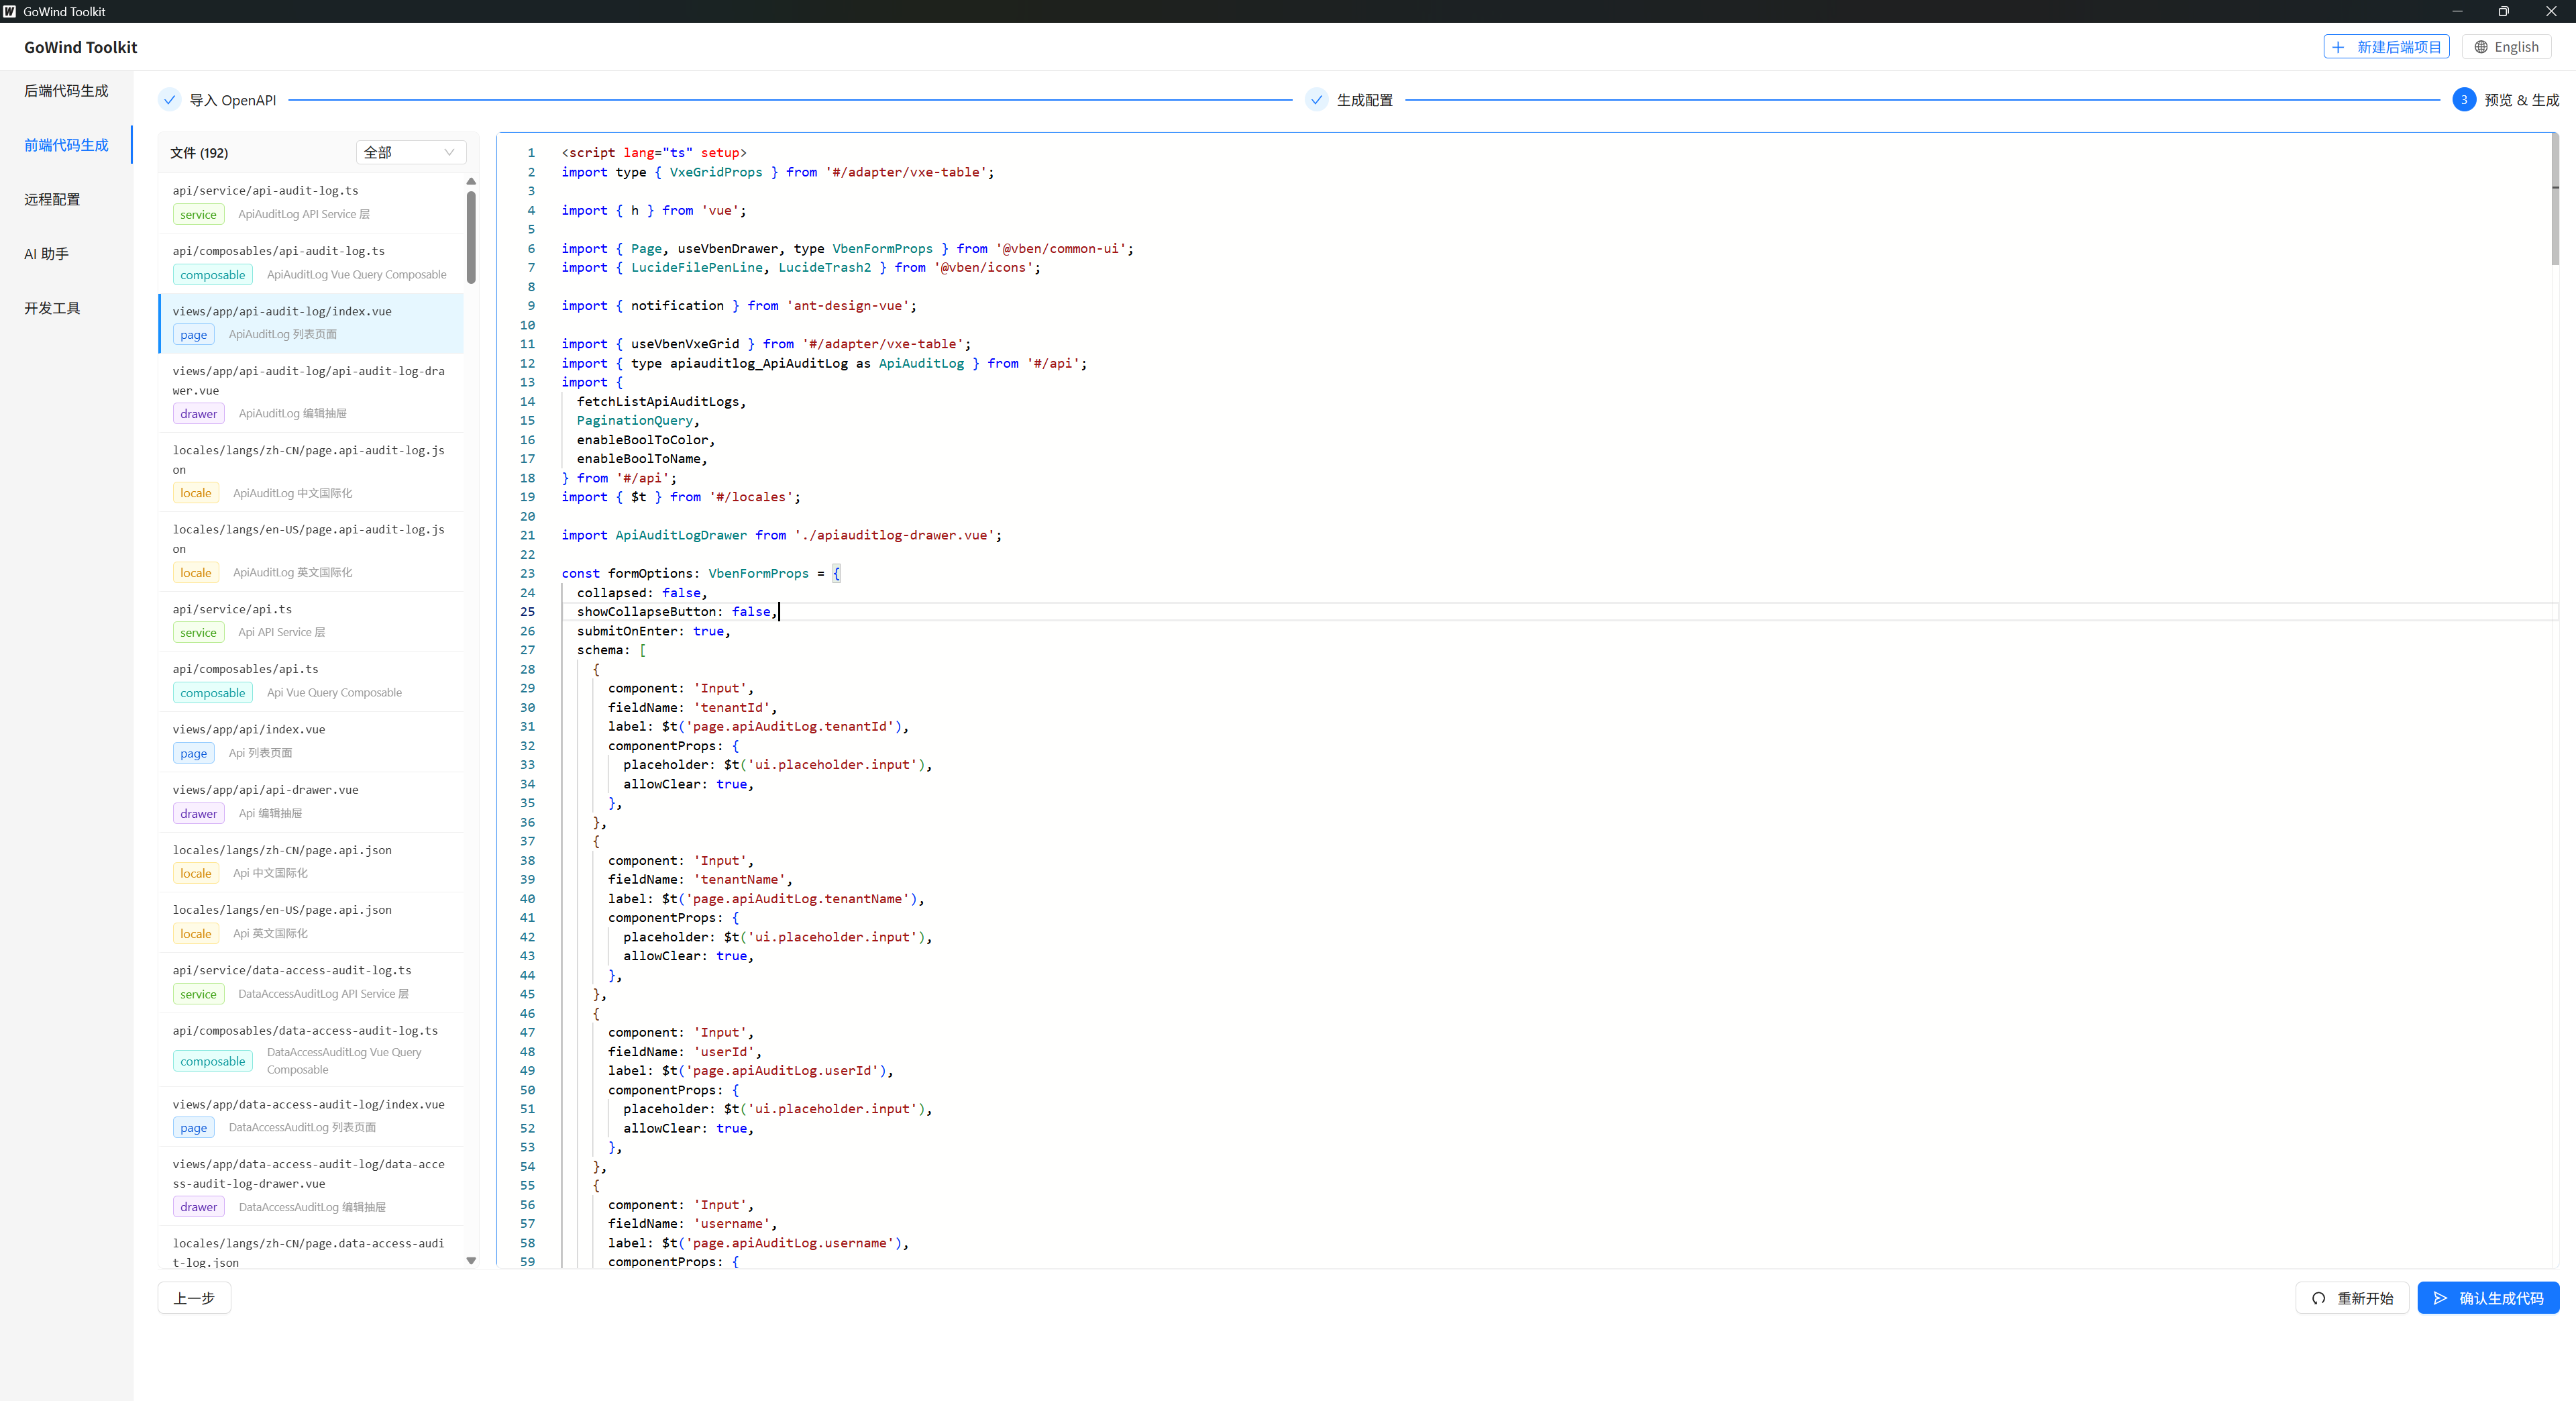
Task: Click the page tag of ApiAuditLog 列表页面
Action: [193, 335]
